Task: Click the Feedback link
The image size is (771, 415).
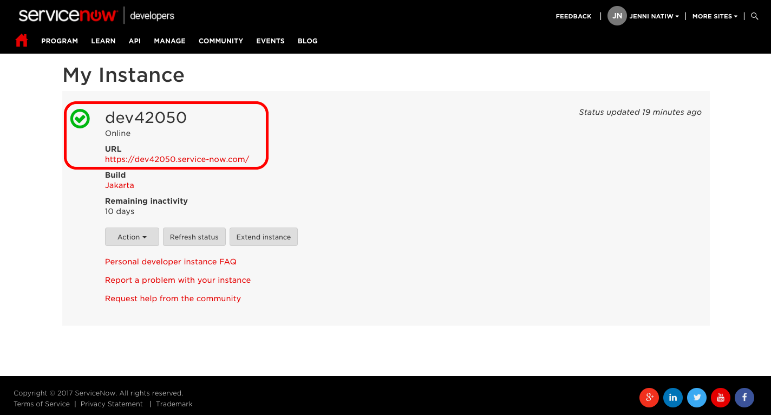Action: [573, 16]
